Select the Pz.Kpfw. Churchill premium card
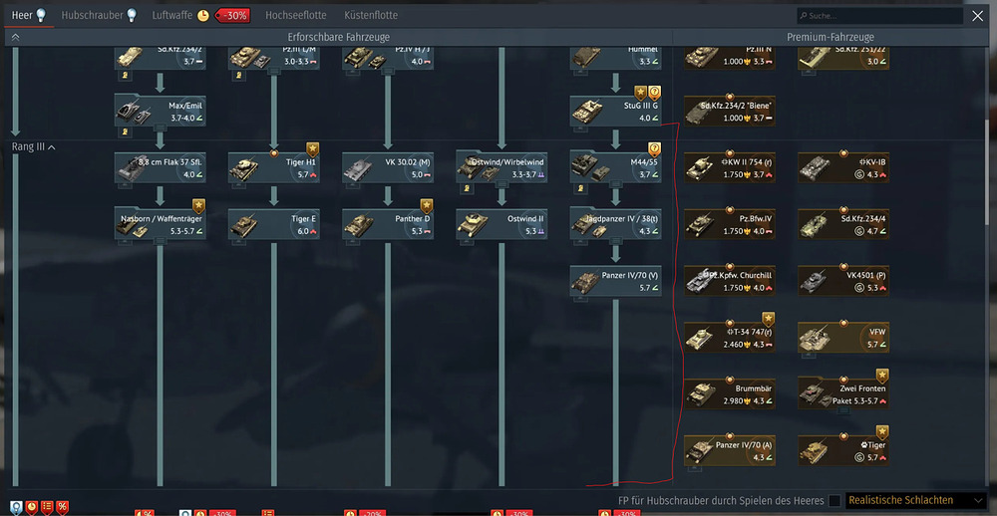Screen dimensions: 997x516 730,281
